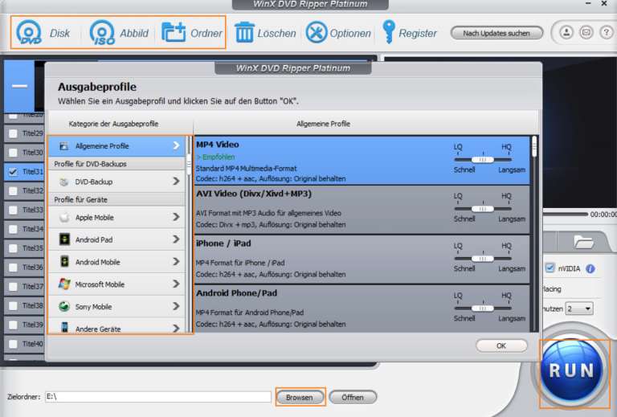Click the Browsen button
Screen dimensions: 617x417
pos(300,397)
